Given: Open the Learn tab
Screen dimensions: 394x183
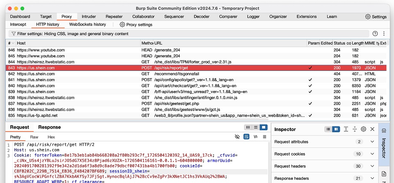Looking at the screenshot, I should click(332, 16).
